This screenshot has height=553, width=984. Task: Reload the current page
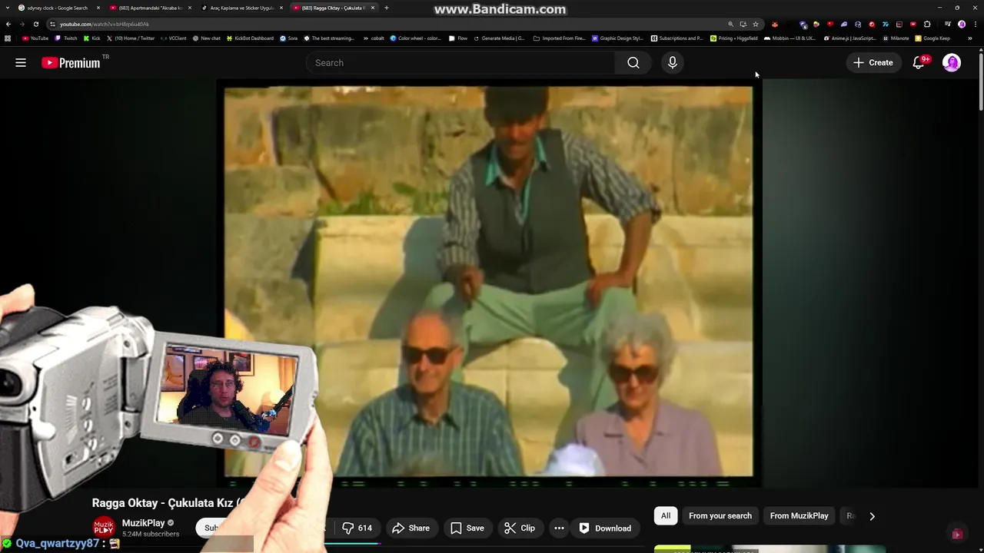[x=35, y=24]
